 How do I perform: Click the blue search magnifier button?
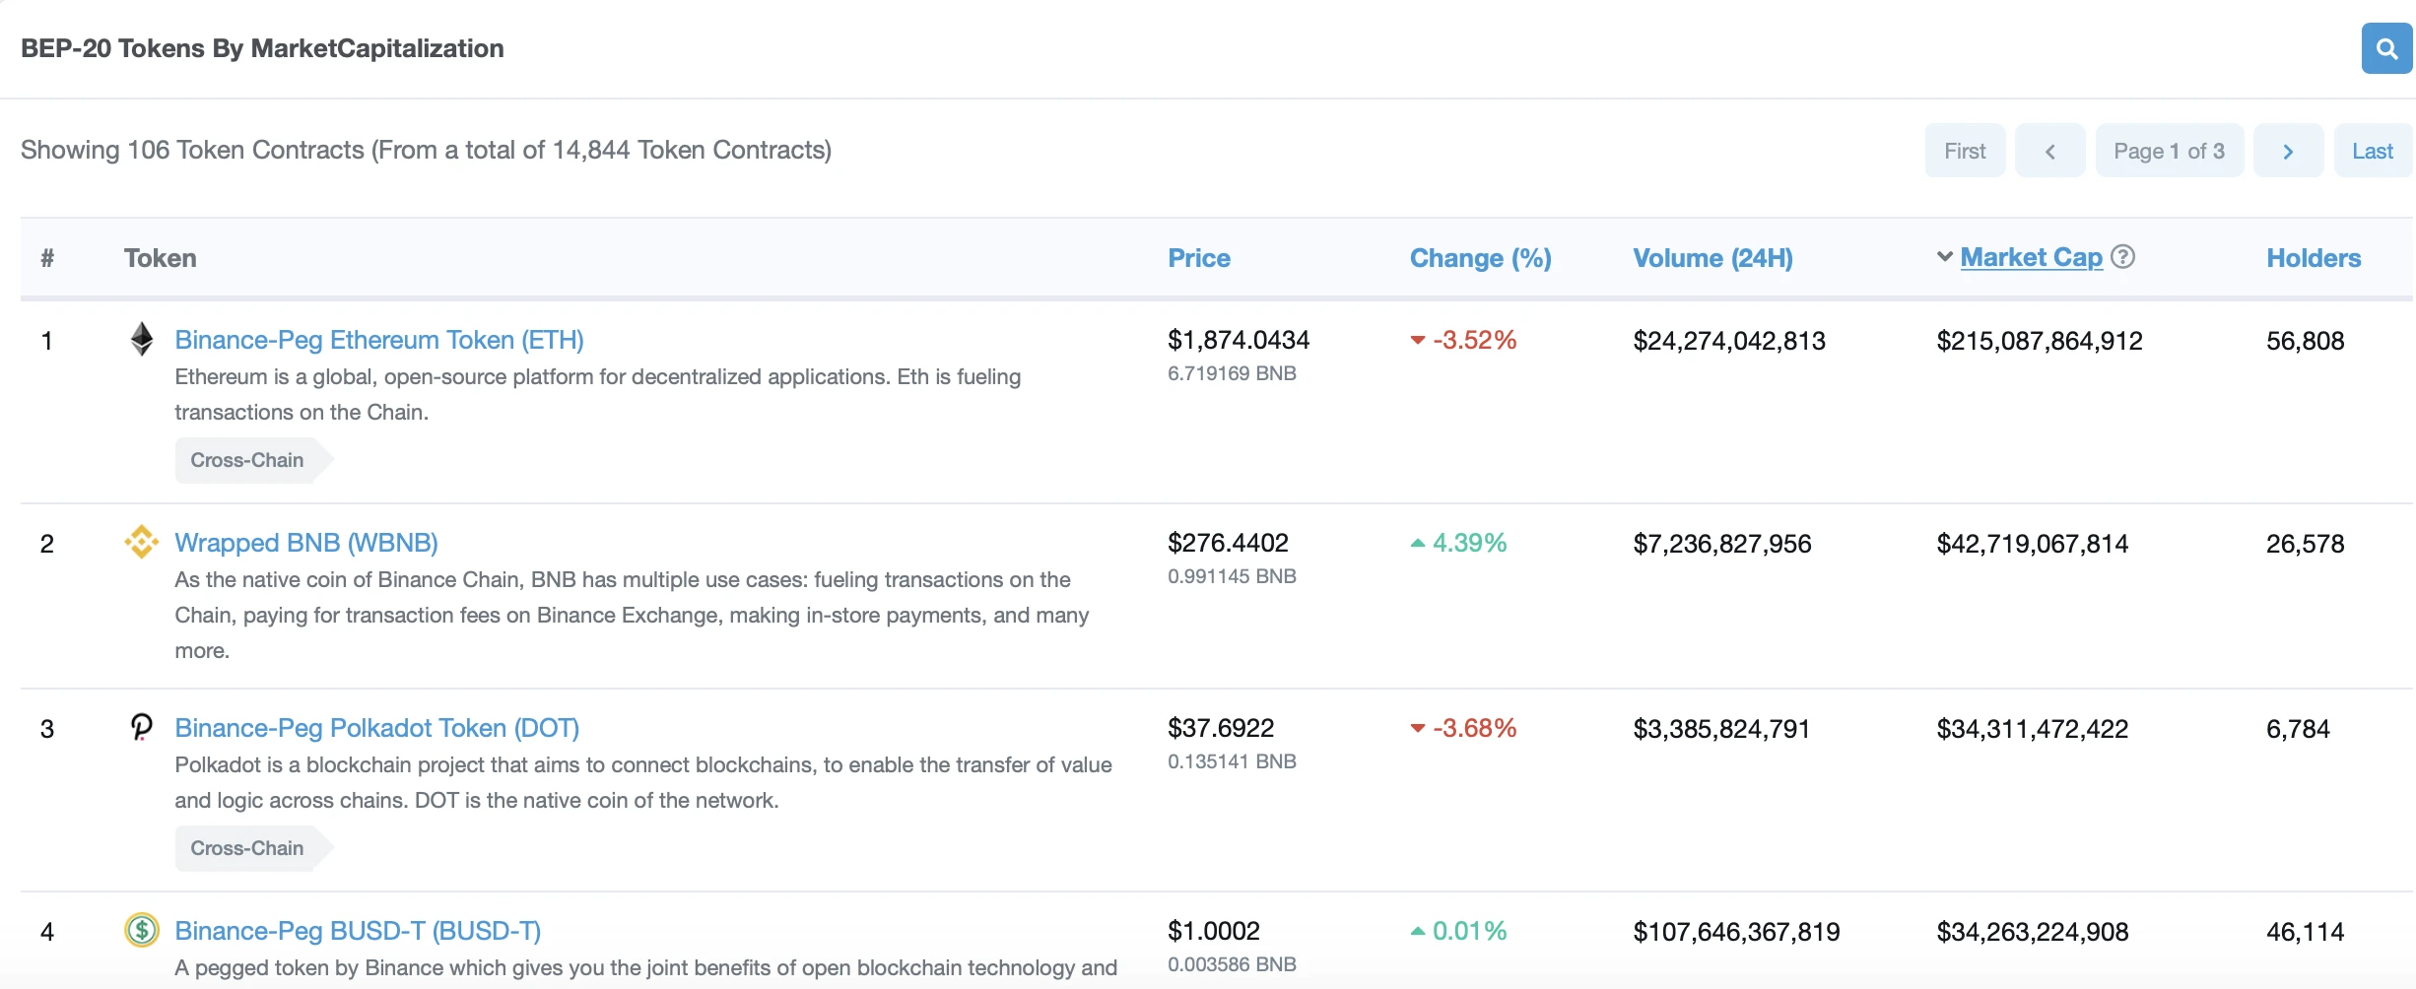coord(2386,48)
